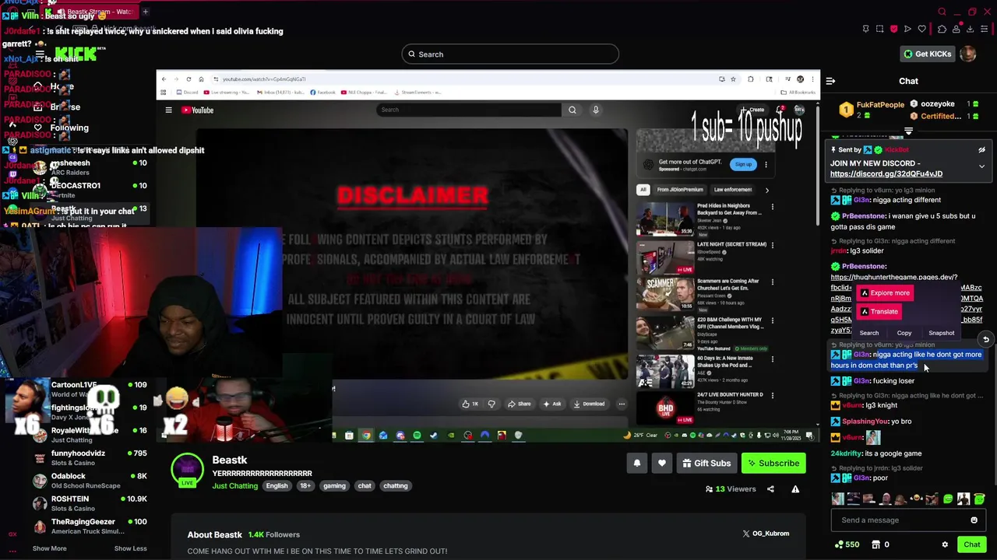The image size is (997, 560).
Task: Open the emoji picker in chat input
Action: point(974,520)
